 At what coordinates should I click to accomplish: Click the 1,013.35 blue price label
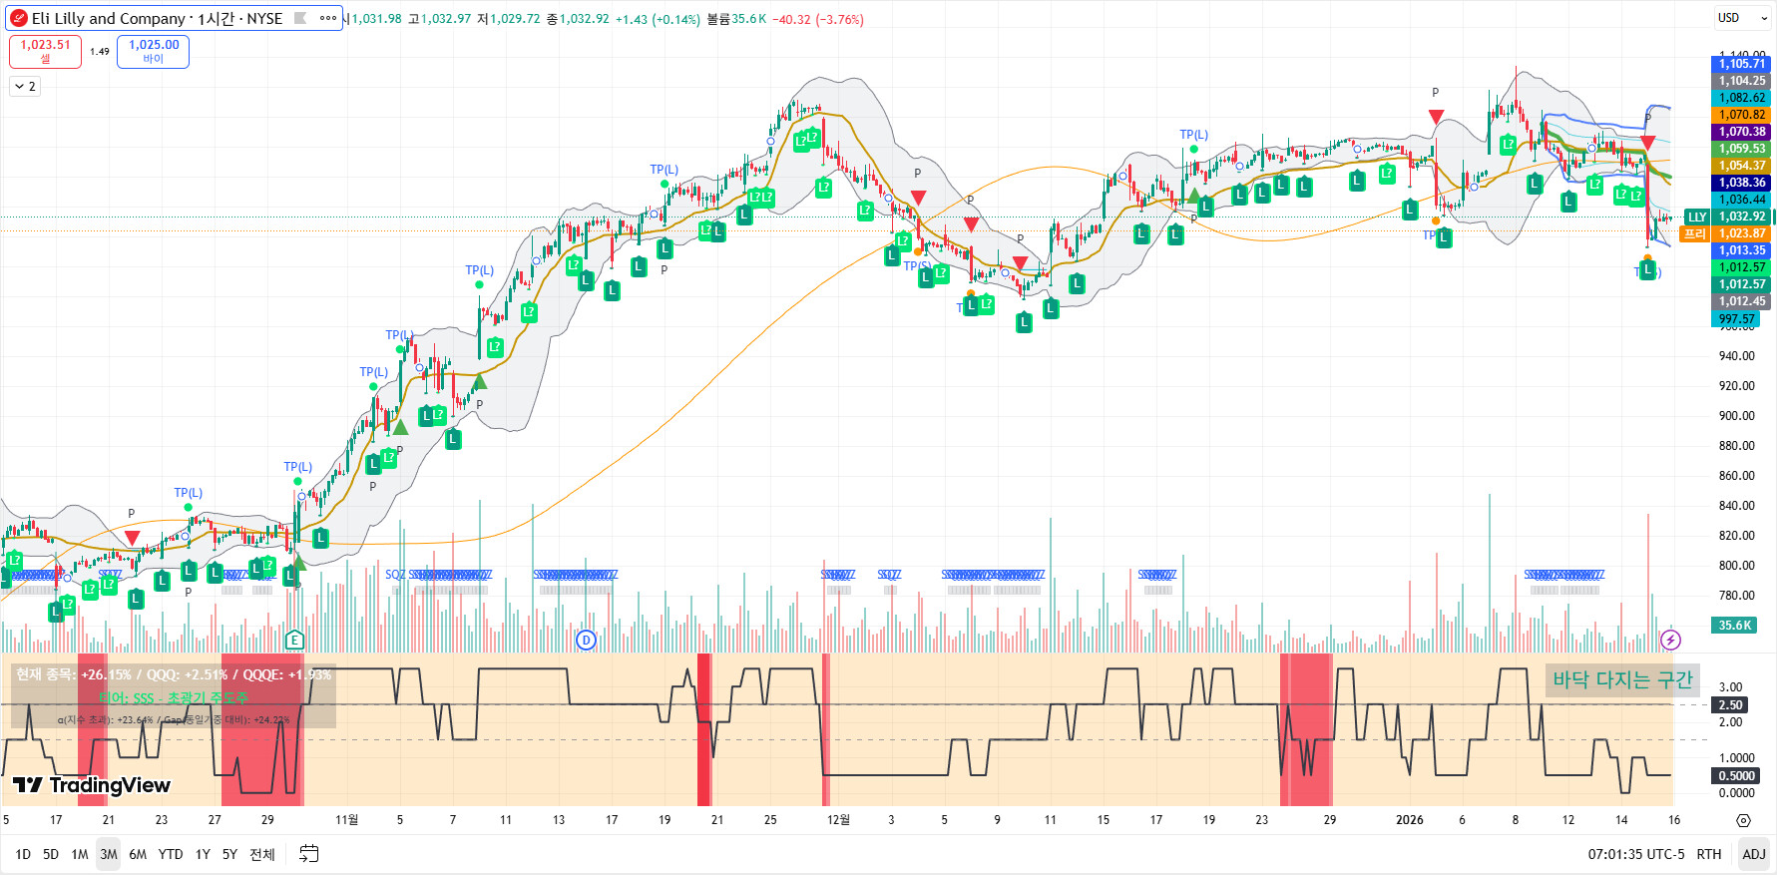point(1742,250)
